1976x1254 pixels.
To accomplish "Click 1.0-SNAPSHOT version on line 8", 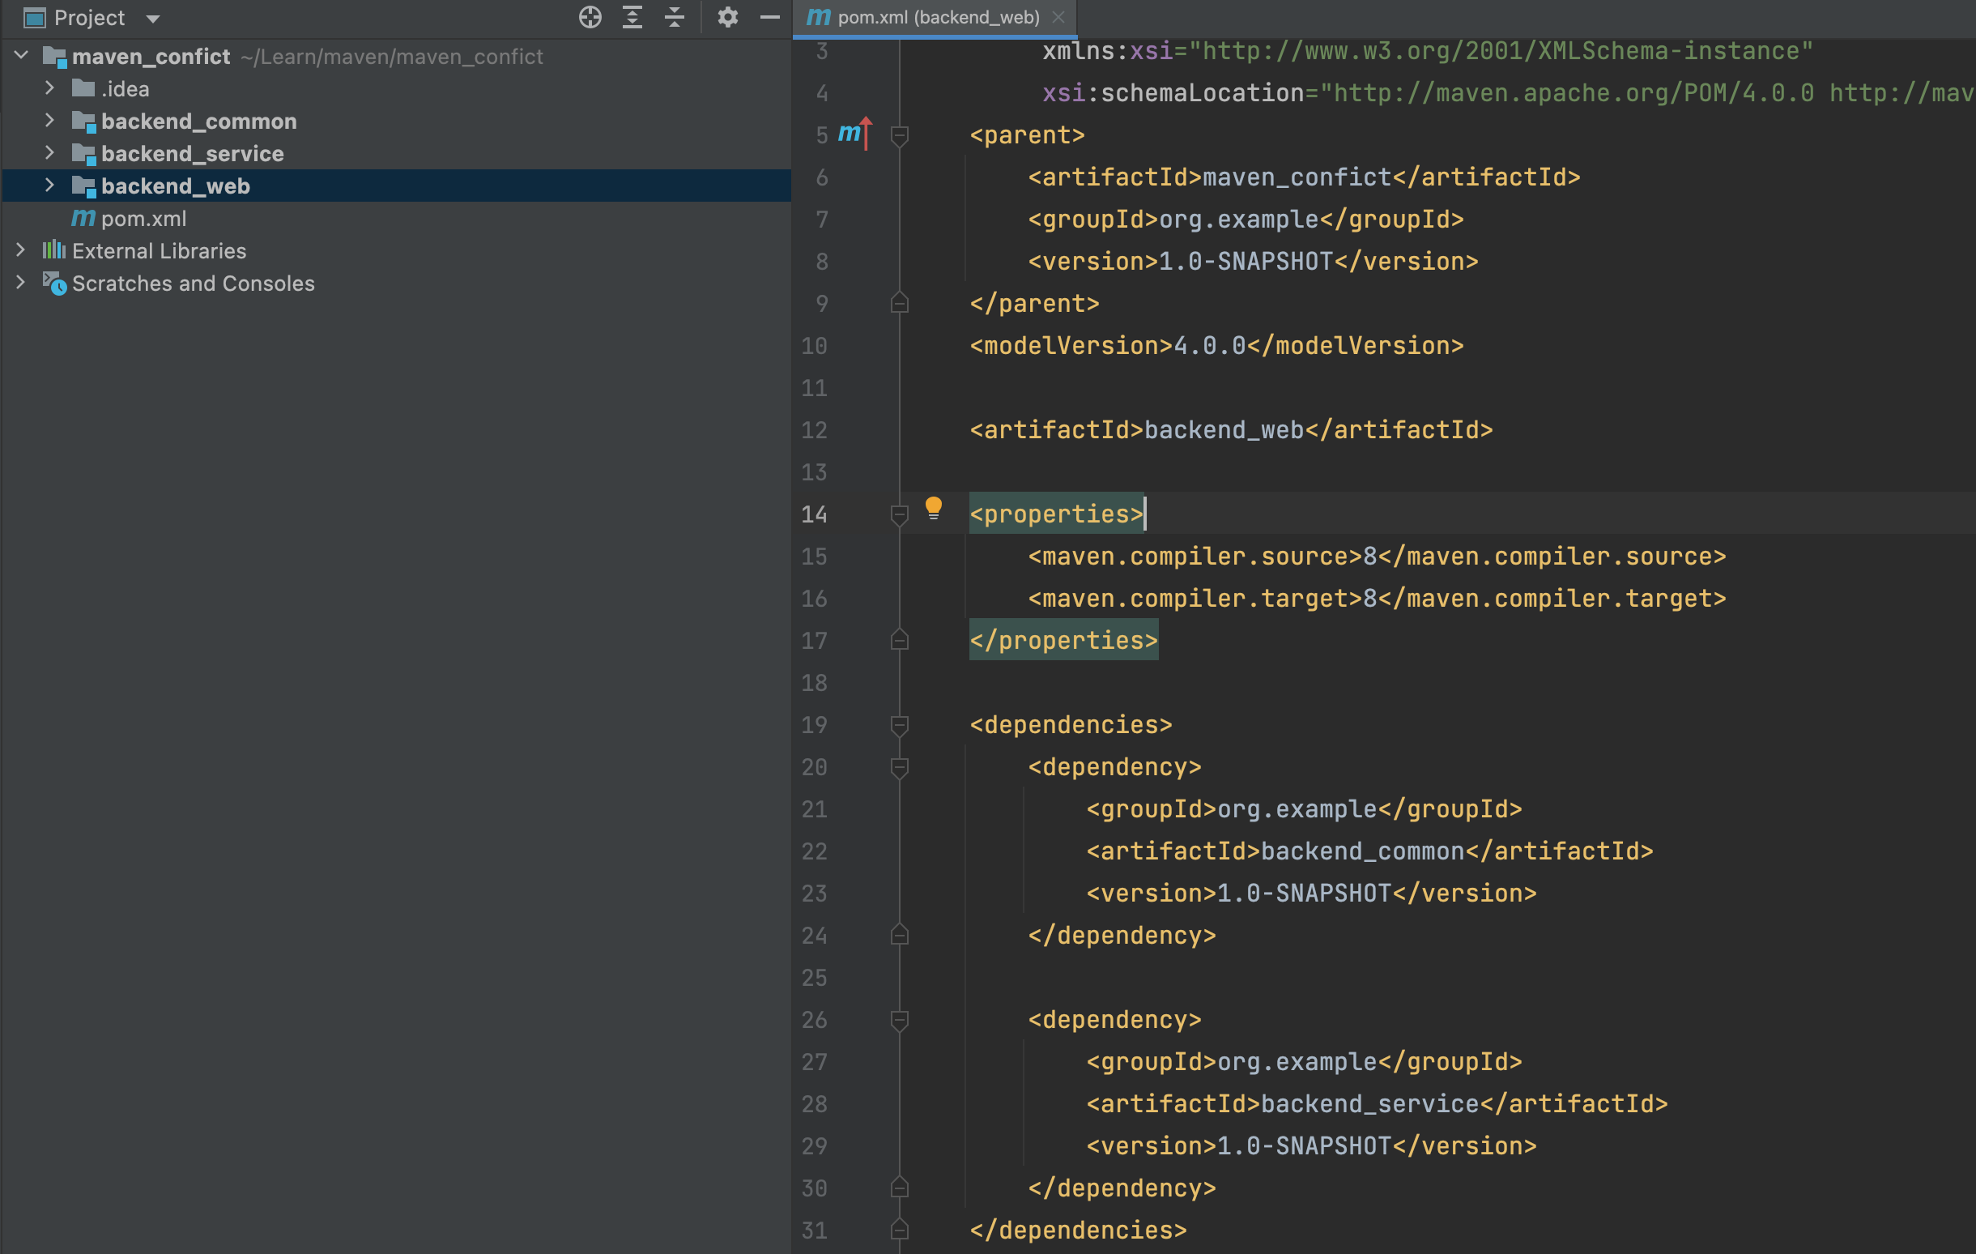I will 1246,262.
